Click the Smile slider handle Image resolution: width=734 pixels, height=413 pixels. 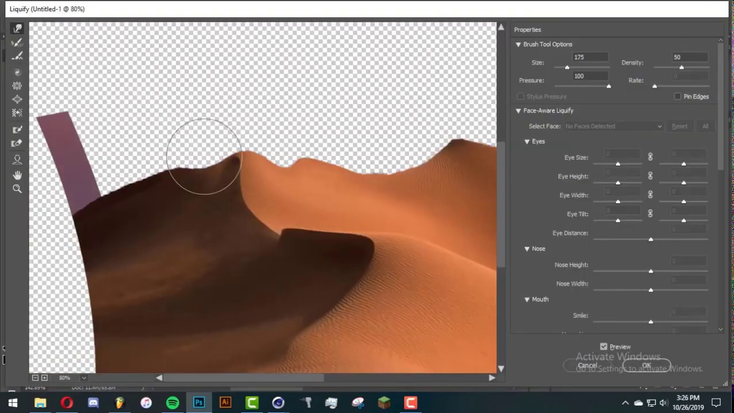tap(650, 322)
